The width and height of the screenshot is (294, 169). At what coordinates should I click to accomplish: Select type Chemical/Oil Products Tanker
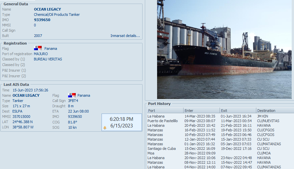click(57, 15)
